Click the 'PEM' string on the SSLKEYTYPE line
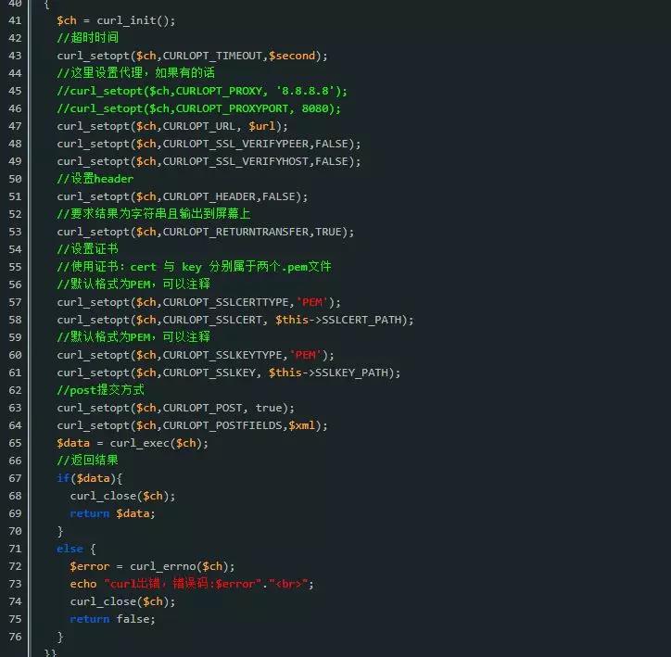Image resolution: width=671 pixels, height=657 pixels. 305,355
